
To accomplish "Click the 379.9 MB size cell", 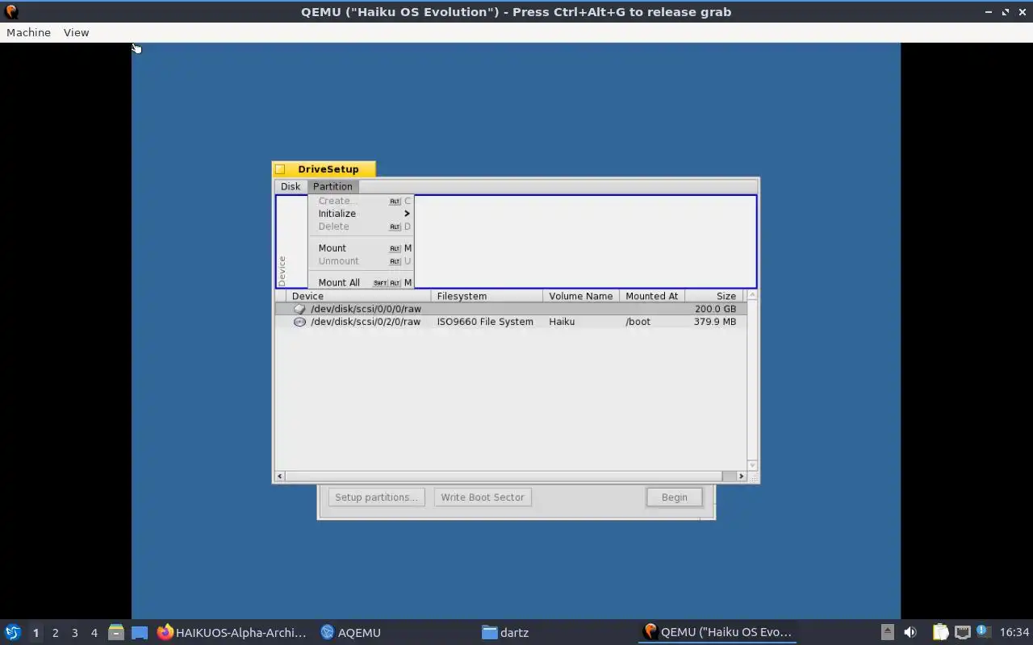I will [x=715, y=322].
